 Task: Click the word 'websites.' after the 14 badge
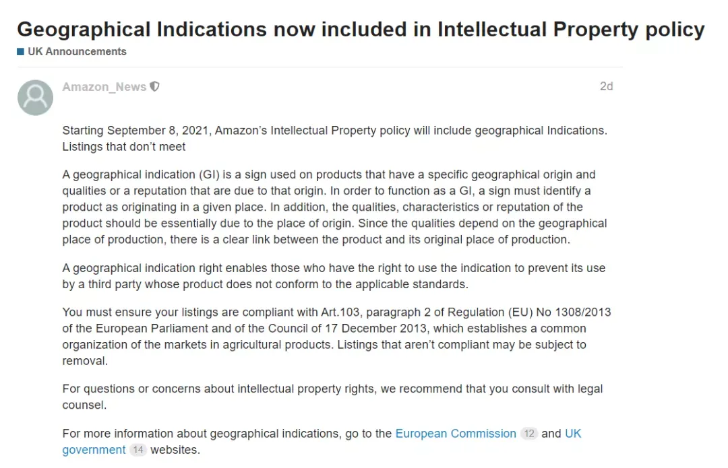[x=175, y=449]
